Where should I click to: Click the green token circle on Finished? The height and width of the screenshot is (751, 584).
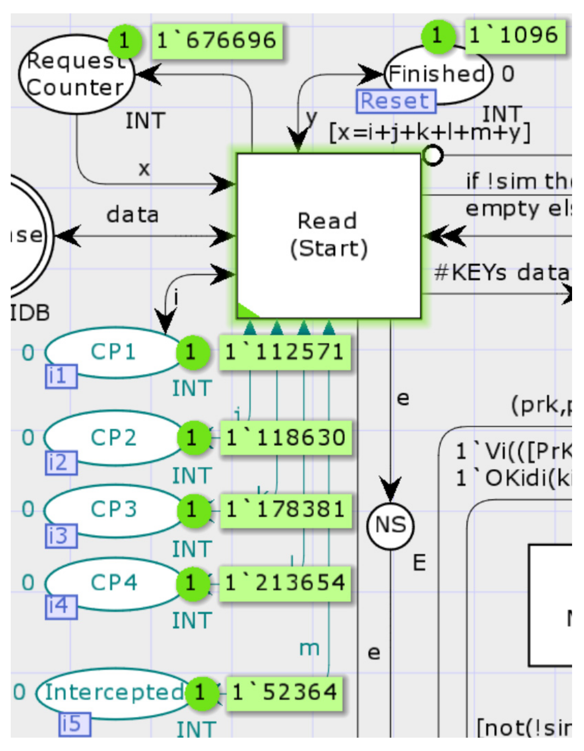tap(438, 36)
